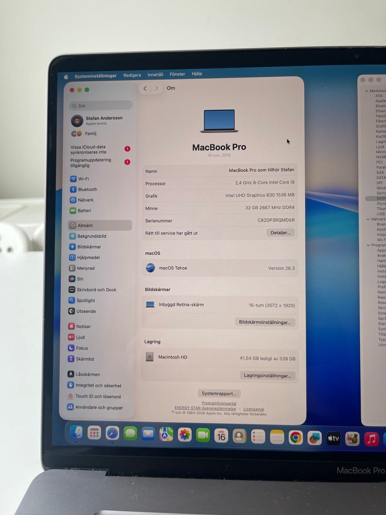Open the Programlicensavtal link

pyautogui.click(x=219, y=403)
